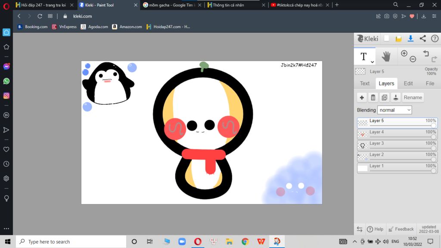Open the VnExpress bookmark
This screenshot has width=441, height=248.
tap(65, 27)
